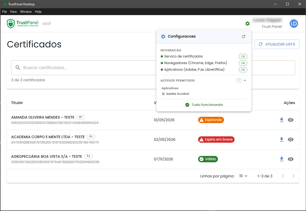Select ACADEMIA CORPO E MENTE LTDA name
Screen dimensions: 306x211
tap(48, 137)
